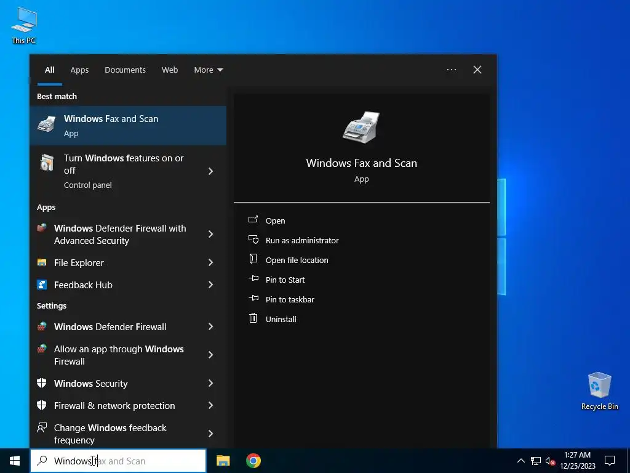Click the muted volume tray icon

click(550, 461)
